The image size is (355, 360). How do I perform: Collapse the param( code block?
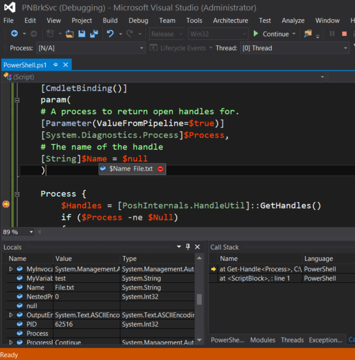pyautogui.click(x=17, y=100)
